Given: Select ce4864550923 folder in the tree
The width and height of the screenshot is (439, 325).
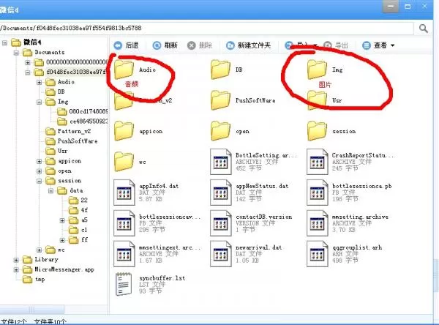Looking at the screenshot, I should click(x=82, y=122).
